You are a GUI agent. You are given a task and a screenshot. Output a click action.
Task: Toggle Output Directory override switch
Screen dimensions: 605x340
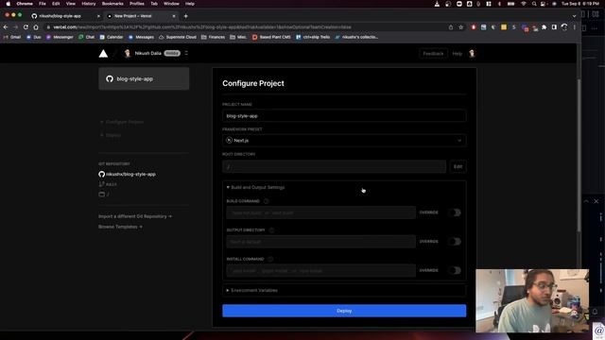coord(455,242)
